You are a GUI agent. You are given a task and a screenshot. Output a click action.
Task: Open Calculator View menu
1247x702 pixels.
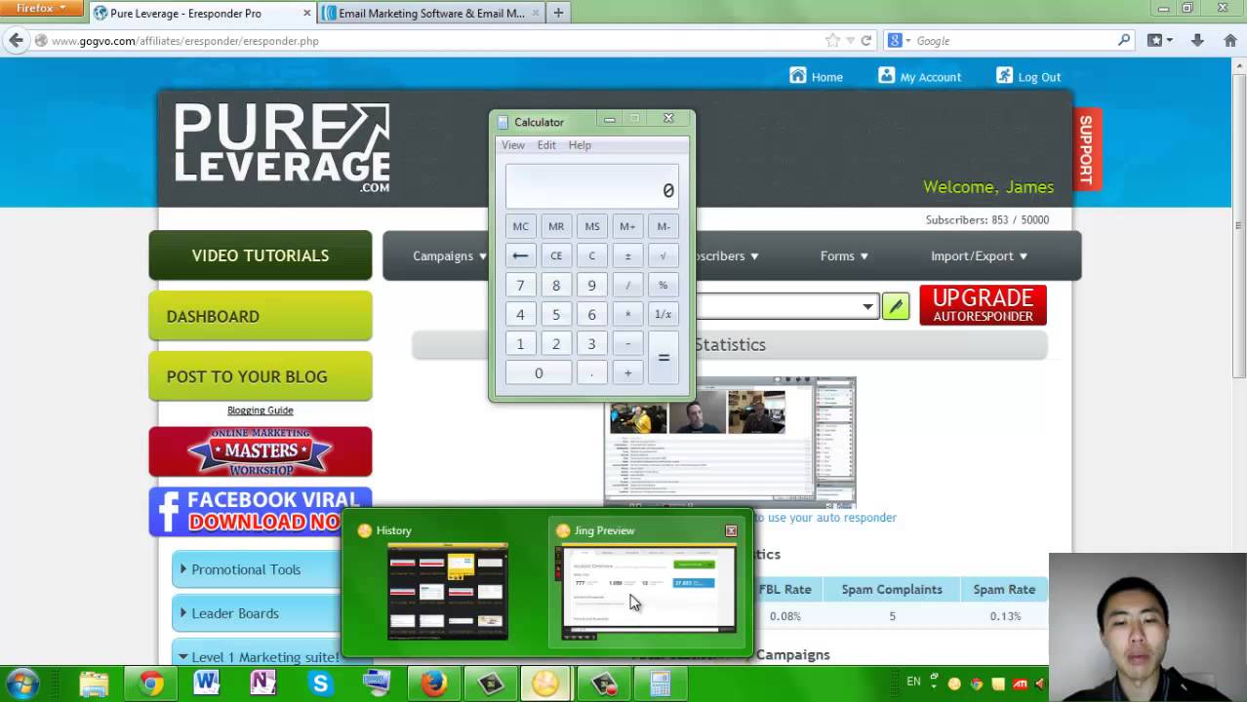[x=513, y=145]
